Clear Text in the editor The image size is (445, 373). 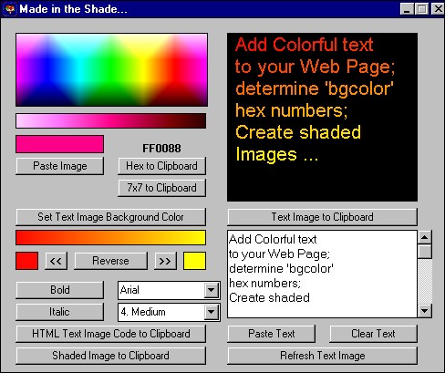coord(373,334)
